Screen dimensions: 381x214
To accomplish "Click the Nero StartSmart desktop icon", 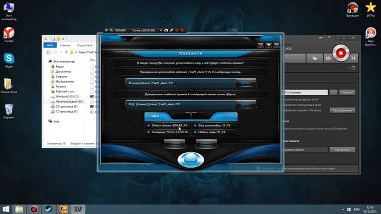I will tap(370, 37).
